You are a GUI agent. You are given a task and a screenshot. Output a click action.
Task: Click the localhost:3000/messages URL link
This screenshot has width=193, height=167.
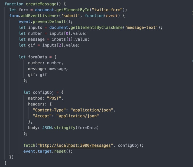75,145
